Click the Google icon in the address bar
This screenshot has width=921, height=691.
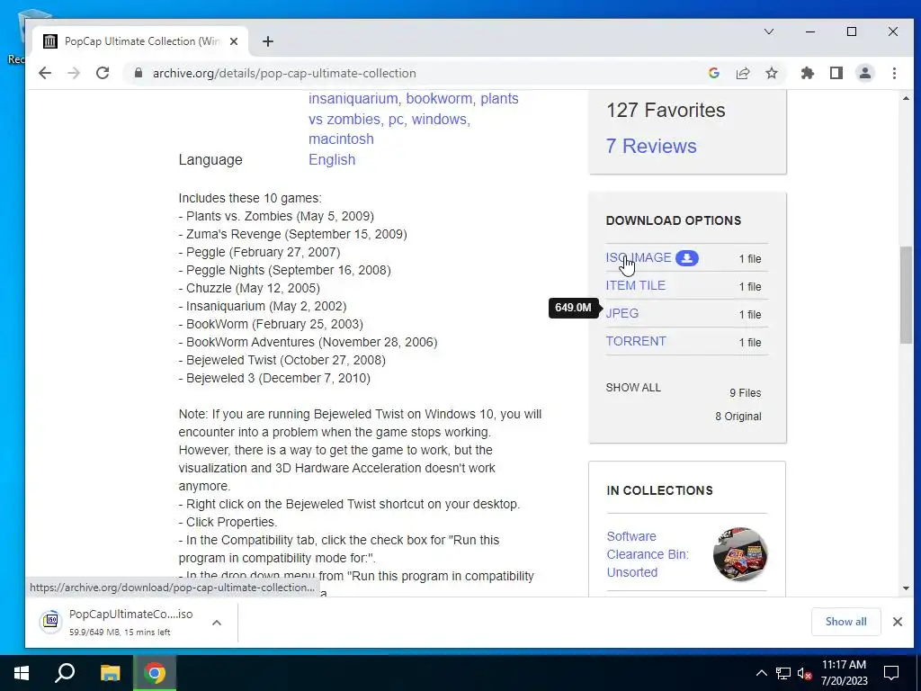pyautogui.click(x=713, y=73)
